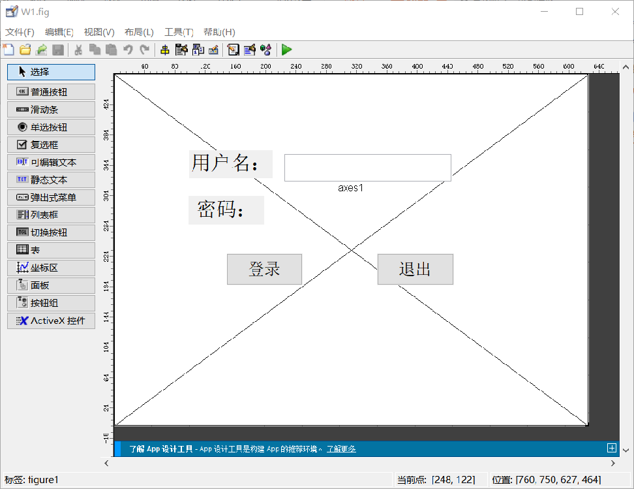Viewport: 634px width, 489px height.
Task: Save W1.fig using the Save icon
Action: coord(57,49)
